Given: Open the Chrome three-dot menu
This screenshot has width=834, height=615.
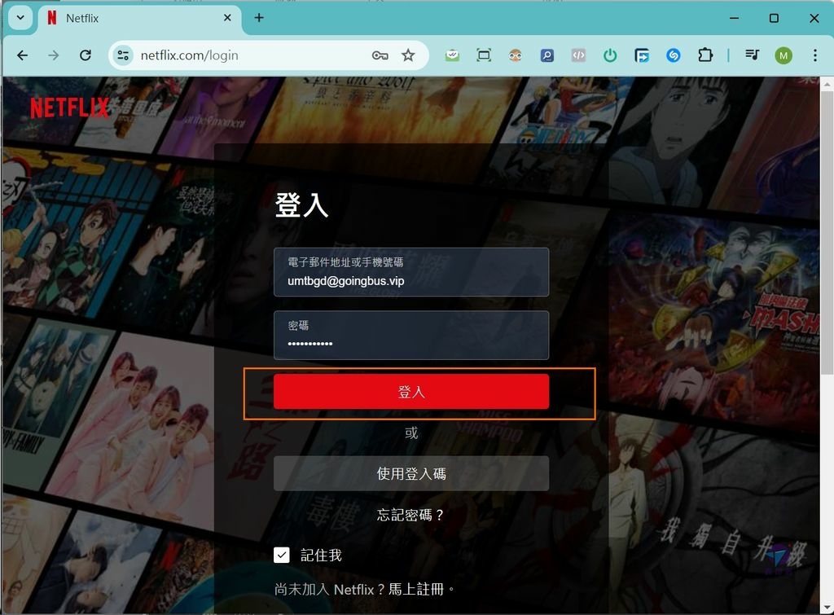Looking at the screenshot, I should point(814,55).
